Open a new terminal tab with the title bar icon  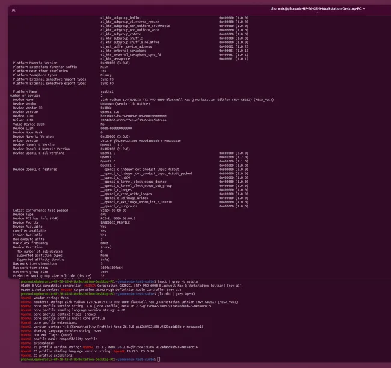coord(14,10)
